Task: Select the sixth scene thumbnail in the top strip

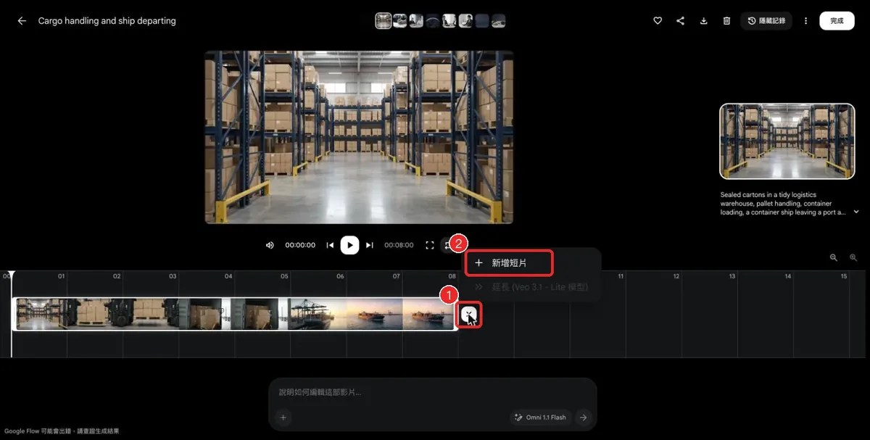Action: [465, 21]
